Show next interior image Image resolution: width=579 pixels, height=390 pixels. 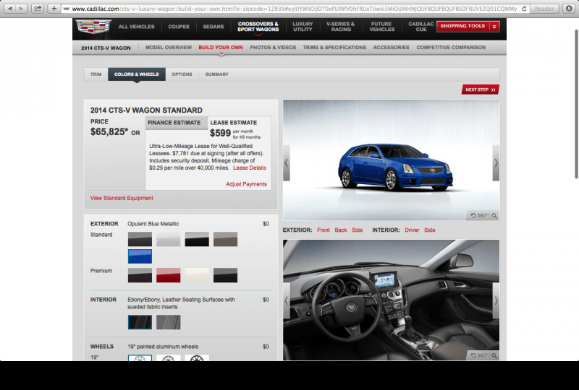point(496,300)
